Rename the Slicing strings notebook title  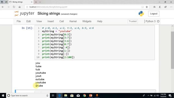pos(49,14)
